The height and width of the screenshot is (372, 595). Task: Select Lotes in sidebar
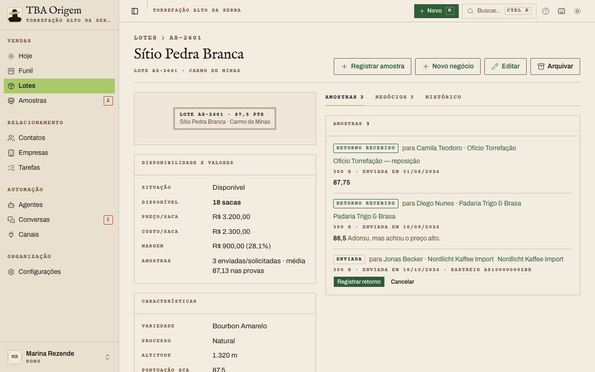(x=59, y=86)
